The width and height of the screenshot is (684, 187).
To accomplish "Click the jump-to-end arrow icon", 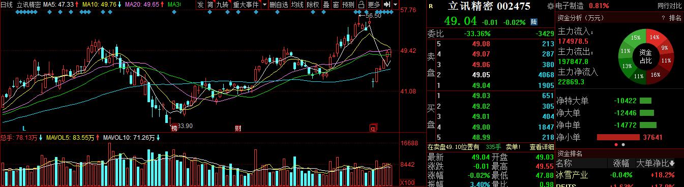I will [x=386, y=5].
